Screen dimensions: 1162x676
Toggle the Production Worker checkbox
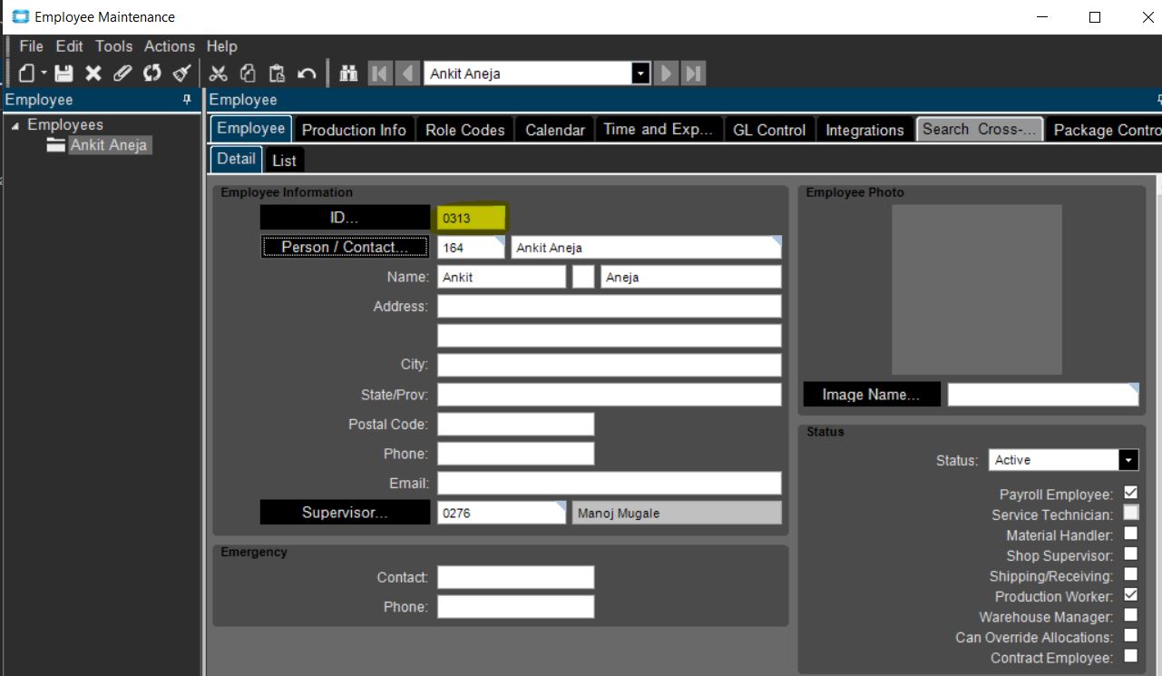[x=1130, y=595]
